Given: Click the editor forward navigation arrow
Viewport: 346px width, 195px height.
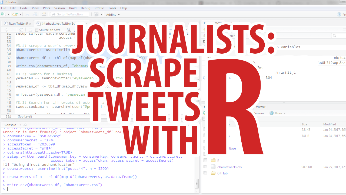Looking at the screenshot, I should 12,30.
